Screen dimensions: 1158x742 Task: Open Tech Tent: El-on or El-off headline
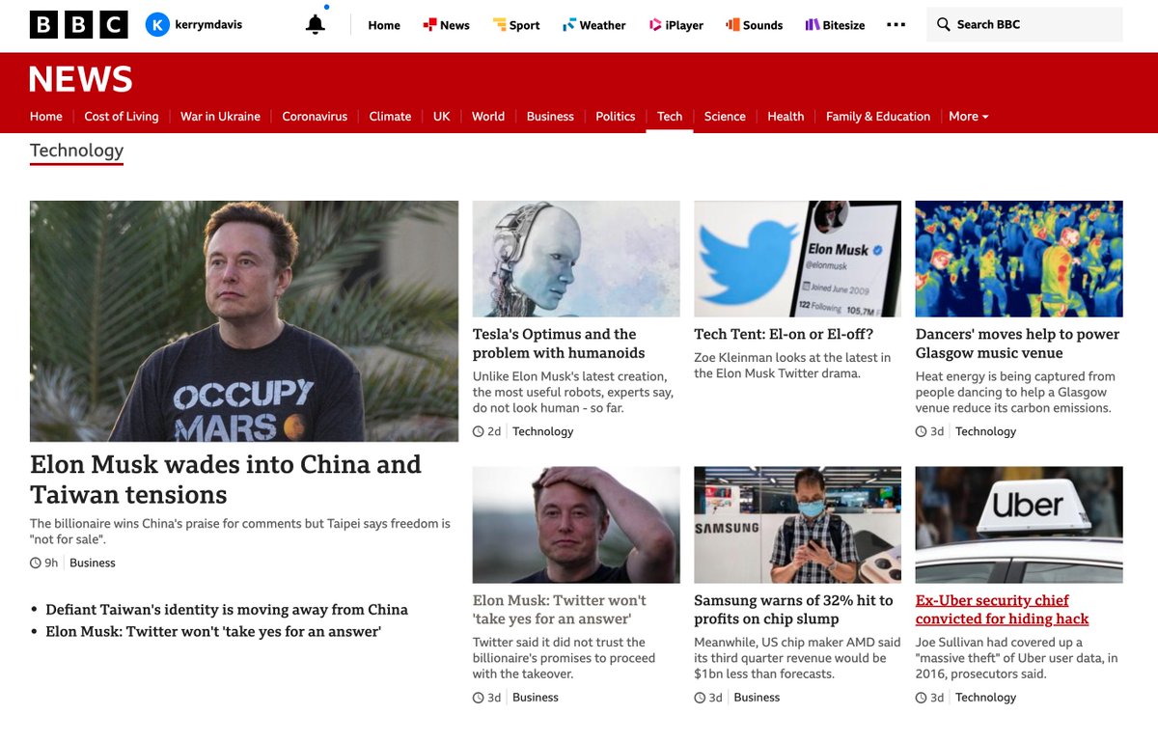[x=784, y=335]
